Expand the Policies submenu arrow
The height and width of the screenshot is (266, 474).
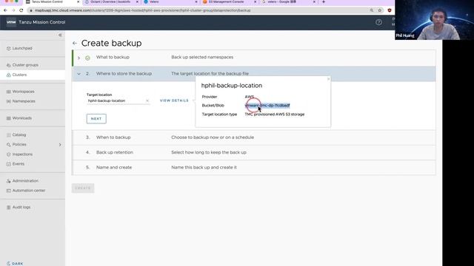pyautogui.click(x=60, y=145)
